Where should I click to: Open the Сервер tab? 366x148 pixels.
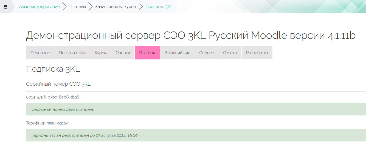pos(207,53)
